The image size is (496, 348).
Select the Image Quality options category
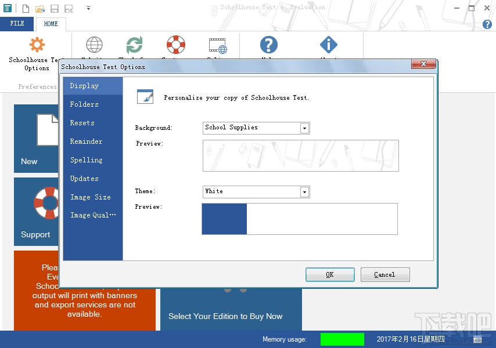93,215
